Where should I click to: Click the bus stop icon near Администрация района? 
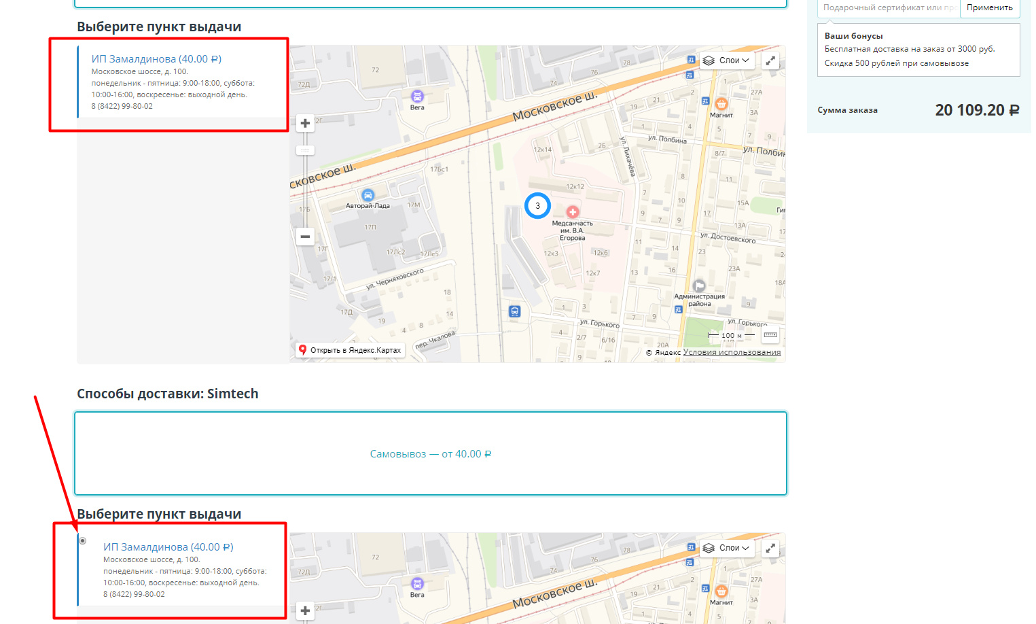[678, 309]
